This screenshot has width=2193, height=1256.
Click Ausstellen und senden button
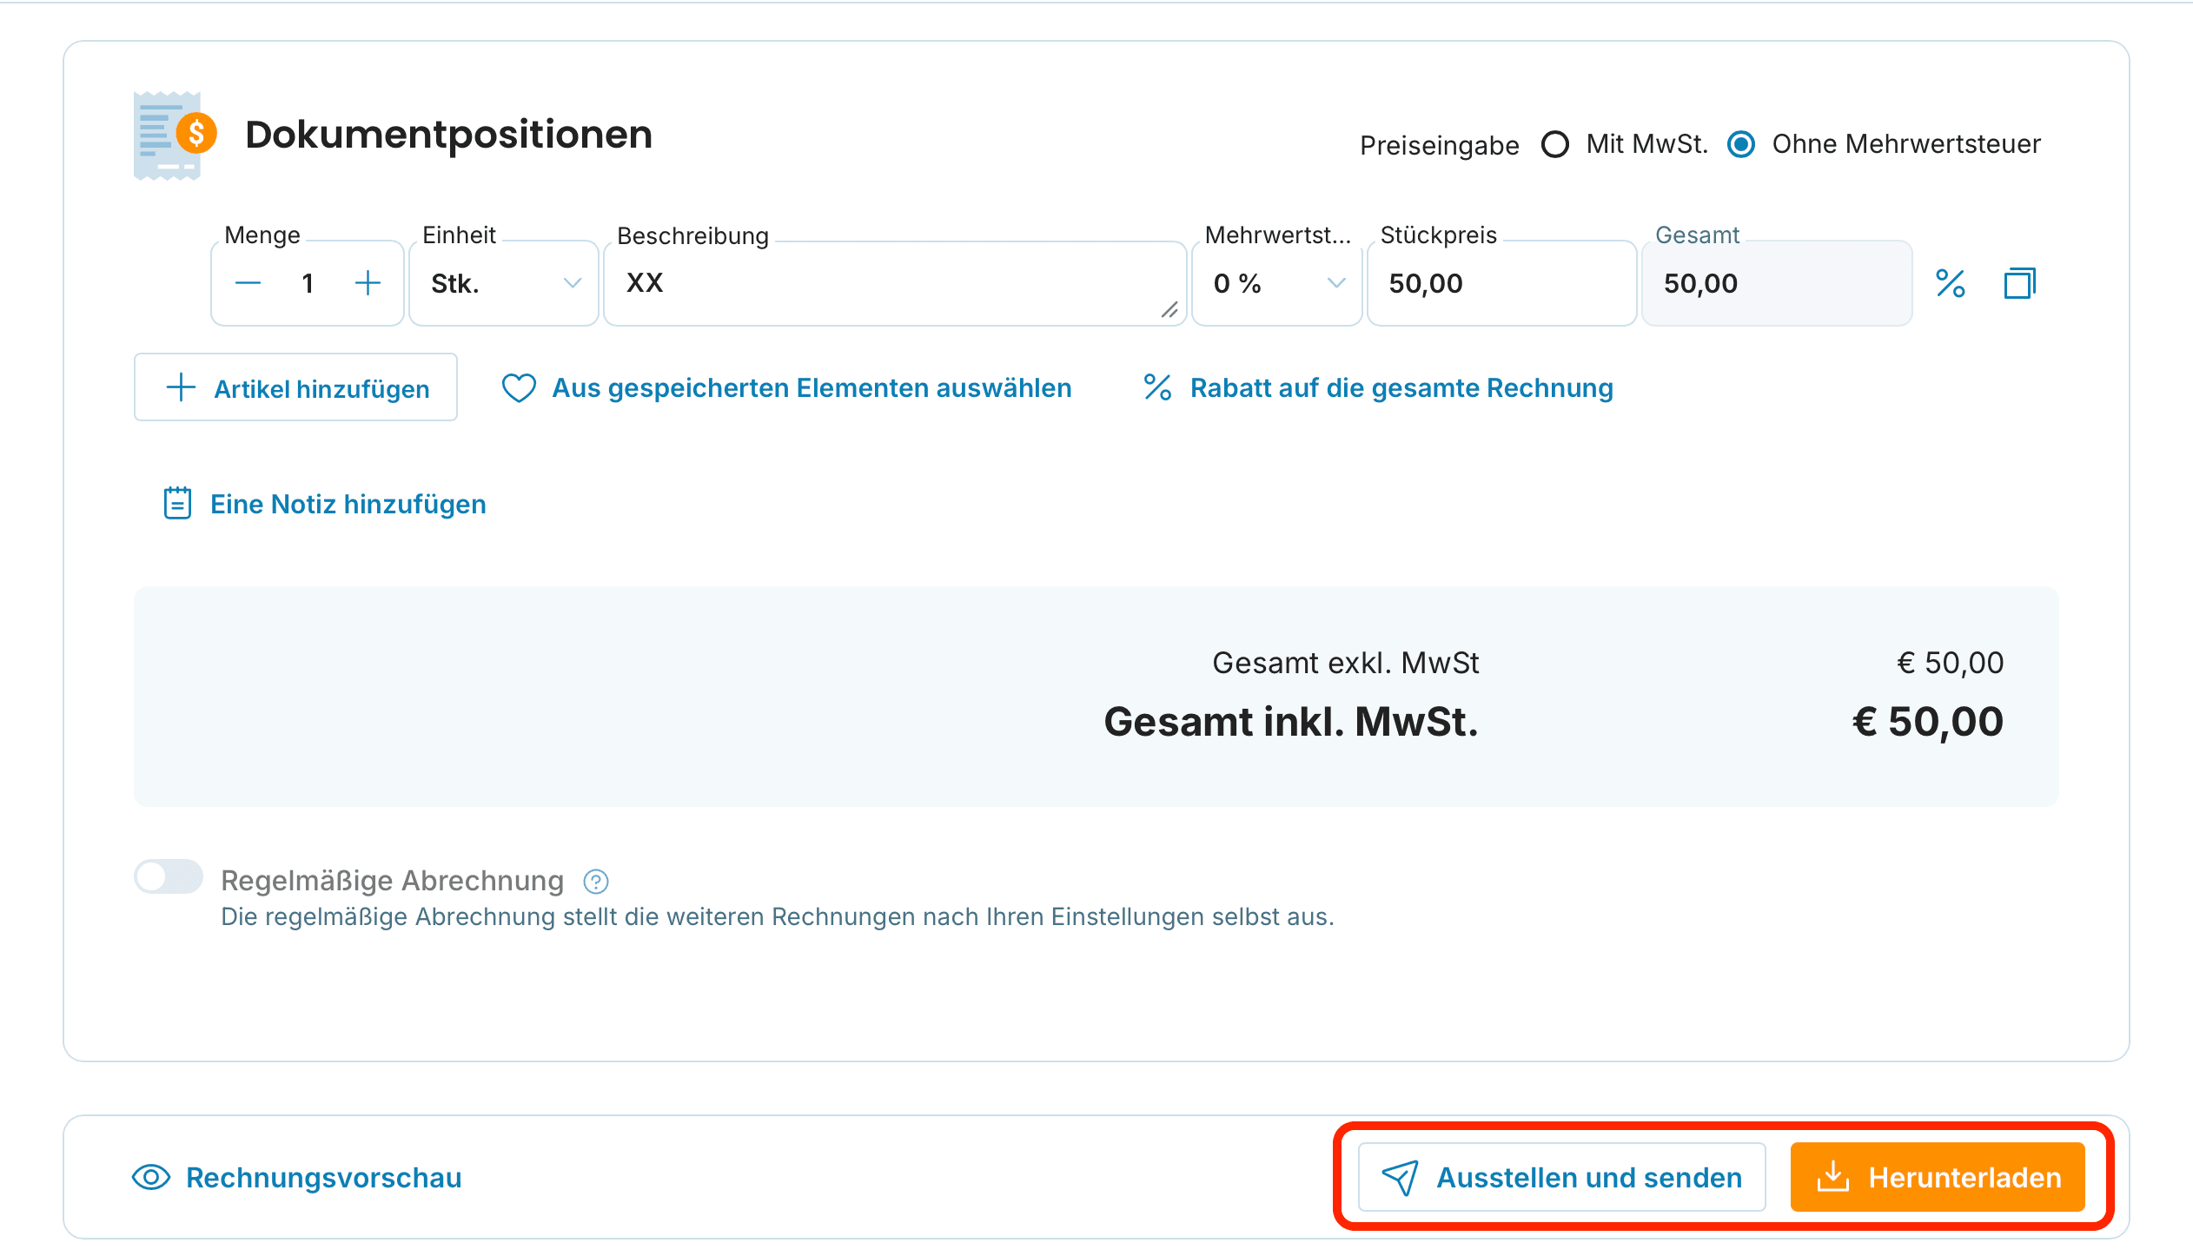tap(1562, 1177)
